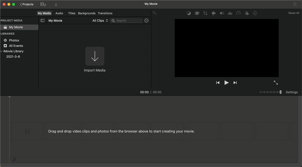Open Stabilization camera tool
The width and height of the screenshot is (302, 167).
[x=214, y=13]
